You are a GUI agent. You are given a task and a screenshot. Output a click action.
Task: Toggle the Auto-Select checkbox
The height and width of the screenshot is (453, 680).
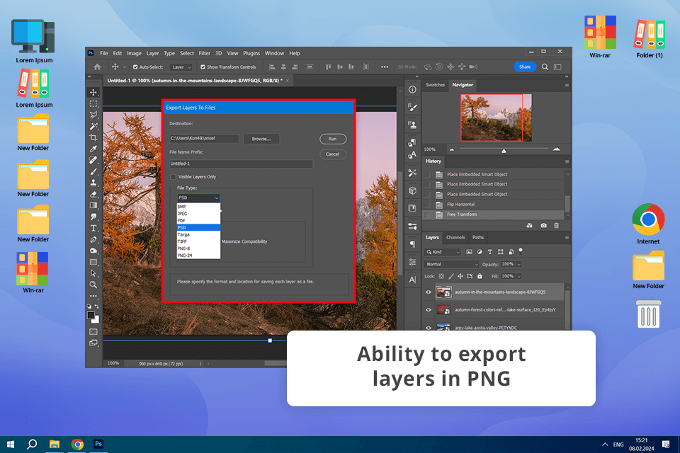(x=135, y=67)
